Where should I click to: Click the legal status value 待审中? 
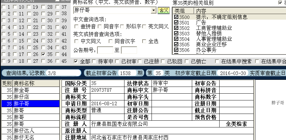click(x=160, y=83)
